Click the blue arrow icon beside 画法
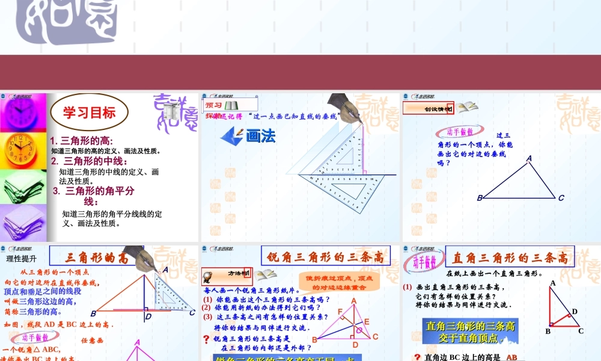601x361 pixels. (x=232, y=136)
